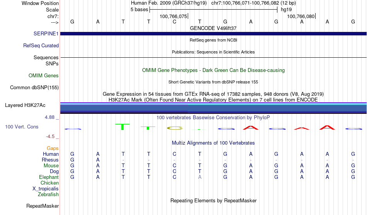
Task: Click the Rhesus alignment row label
Action: [50, 160]
